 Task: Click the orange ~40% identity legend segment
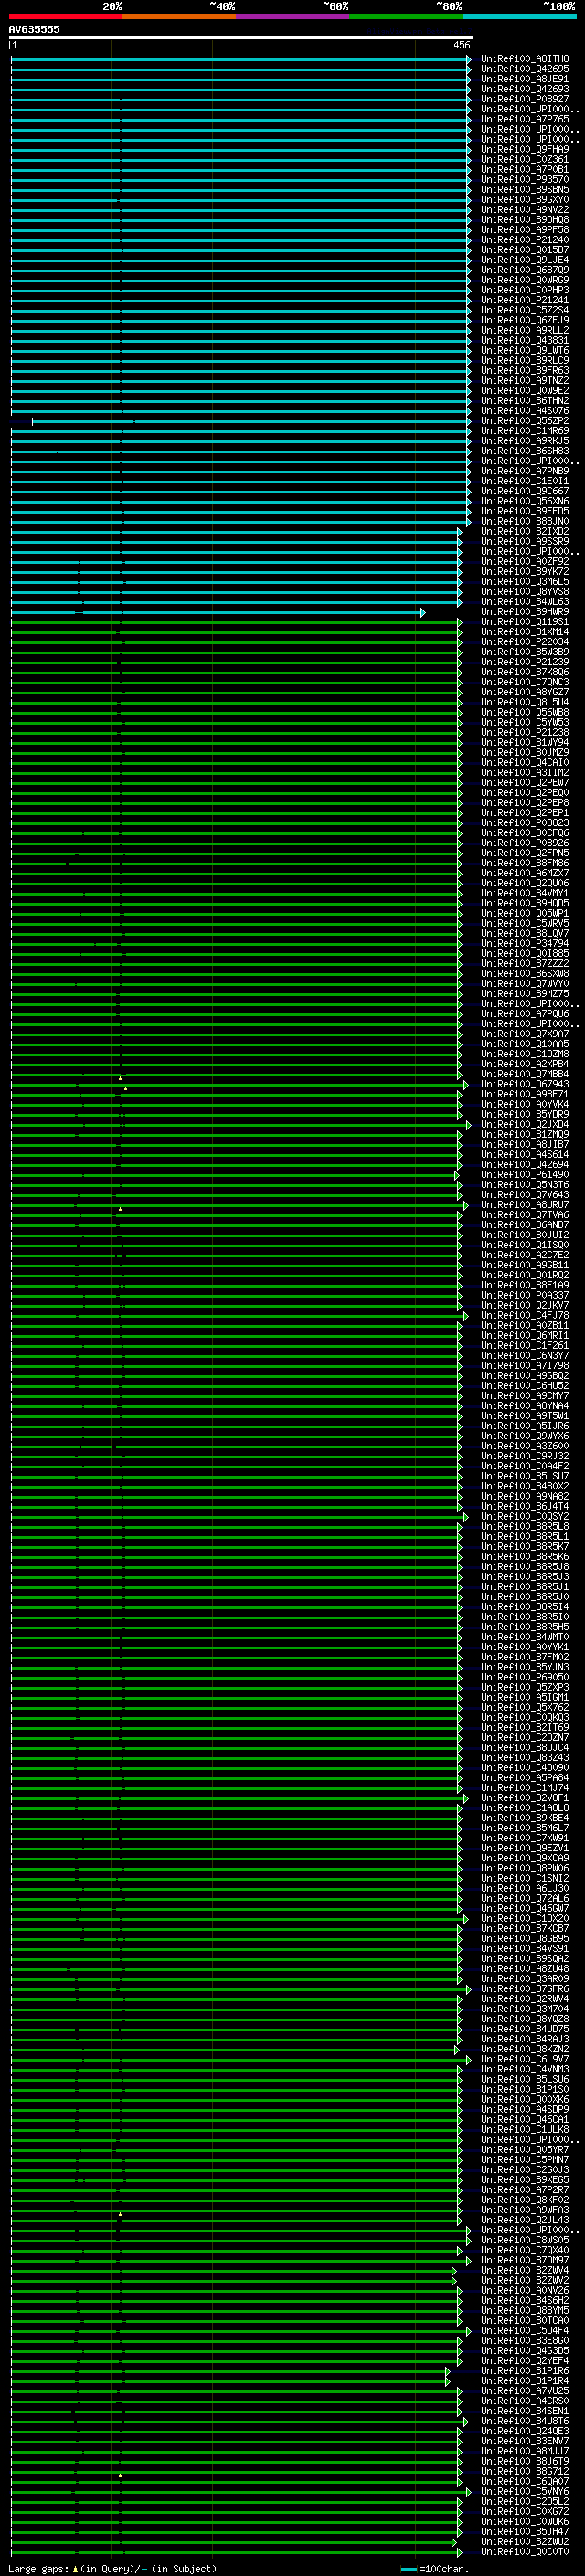[x=179, y=16]
